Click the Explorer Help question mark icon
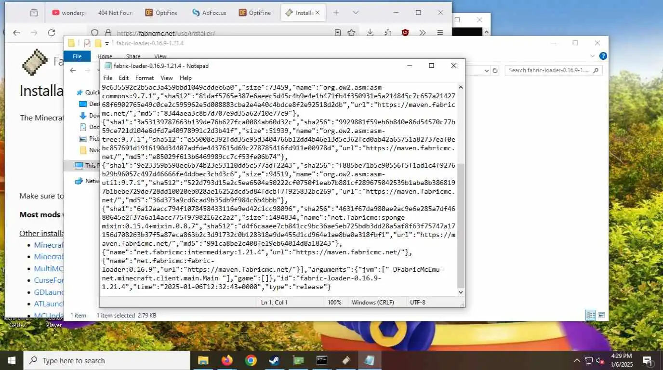The image size is (663, 370). coord(603,56)
